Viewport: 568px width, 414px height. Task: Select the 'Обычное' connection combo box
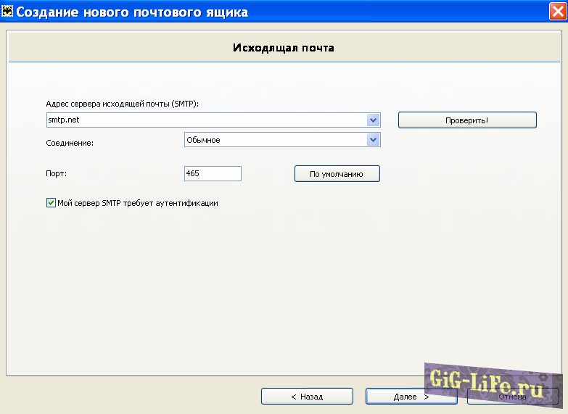coord(276,140)
